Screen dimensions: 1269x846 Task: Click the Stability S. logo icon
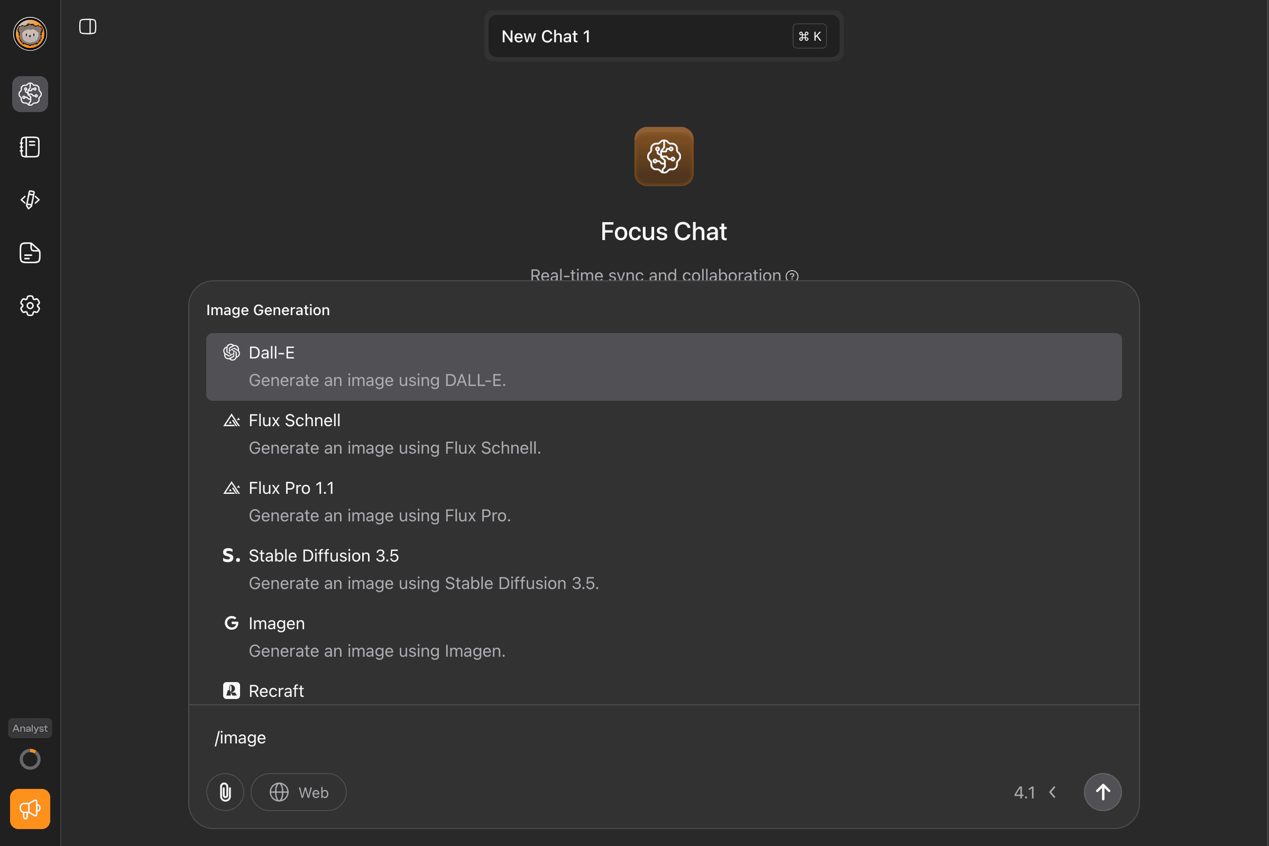pyautogui.click(x=232, y=555)
